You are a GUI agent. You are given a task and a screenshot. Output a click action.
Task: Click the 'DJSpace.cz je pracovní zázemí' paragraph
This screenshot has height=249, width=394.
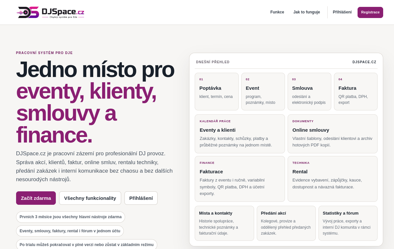[95, 166]
